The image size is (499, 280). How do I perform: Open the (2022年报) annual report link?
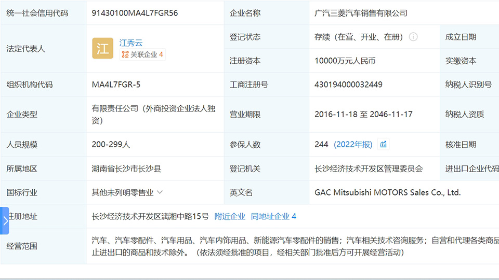point(353,145)
